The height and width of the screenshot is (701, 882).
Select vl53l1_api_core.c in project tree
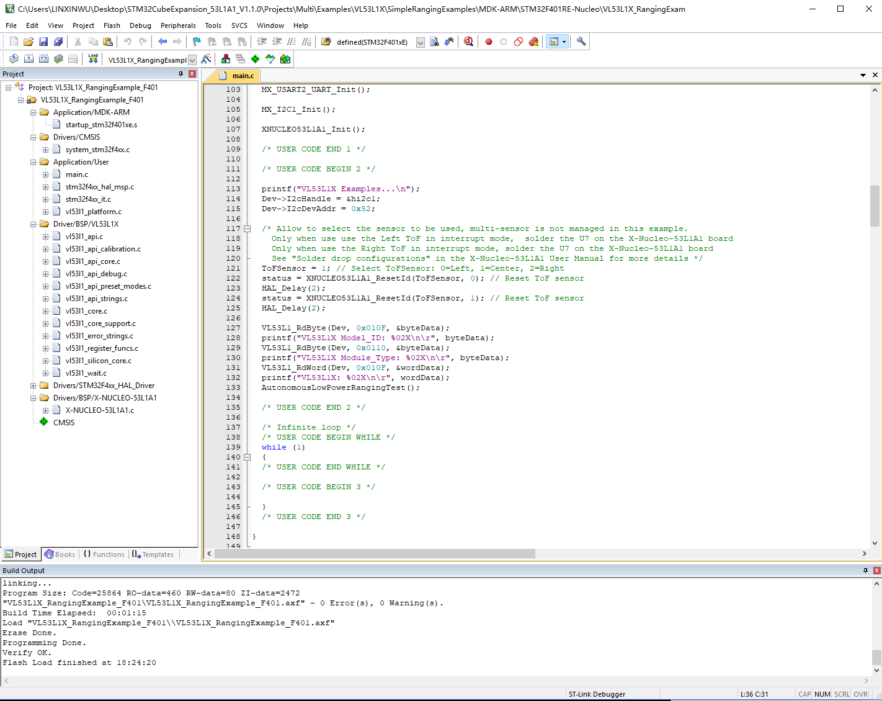(x=93, y=261)
